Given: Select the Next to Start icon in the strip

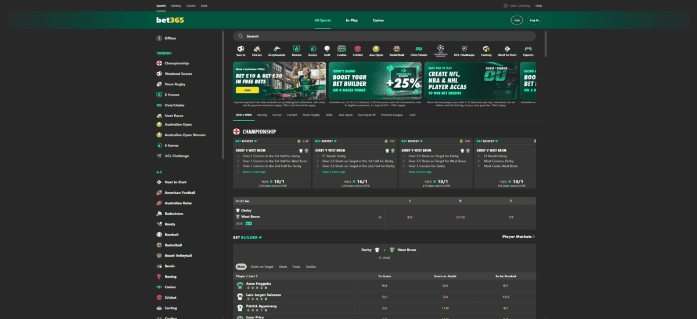Looking at the screenshot, I should tap(507, 51).
